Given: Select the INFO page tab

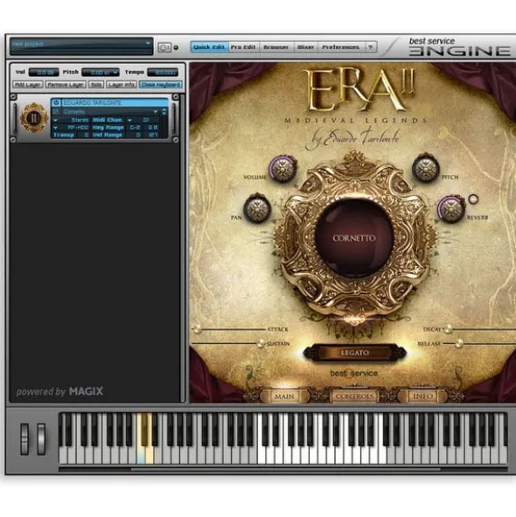Looking at the screenshot, I should (x=423, y=396).
